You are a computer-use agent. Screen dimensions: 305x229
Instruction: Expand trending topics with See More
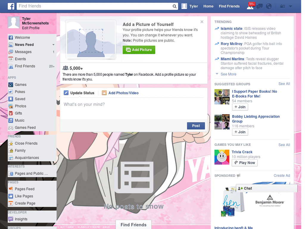pos(228,74)
